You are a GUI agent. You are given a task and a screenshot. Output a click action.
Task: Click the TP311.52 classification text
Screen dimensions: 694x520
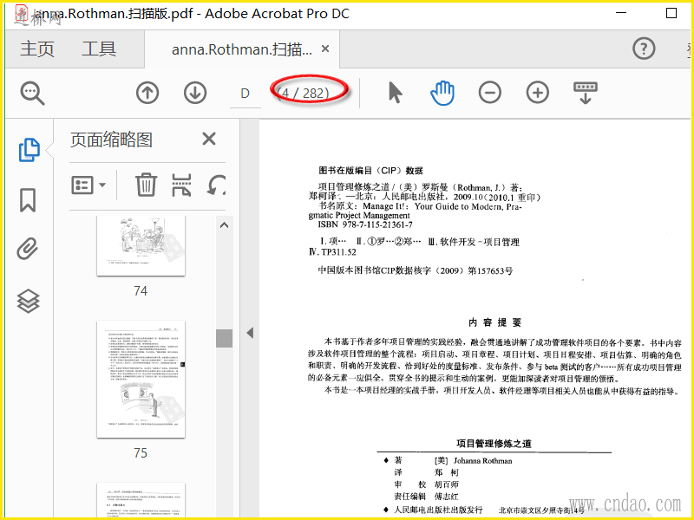338,252
